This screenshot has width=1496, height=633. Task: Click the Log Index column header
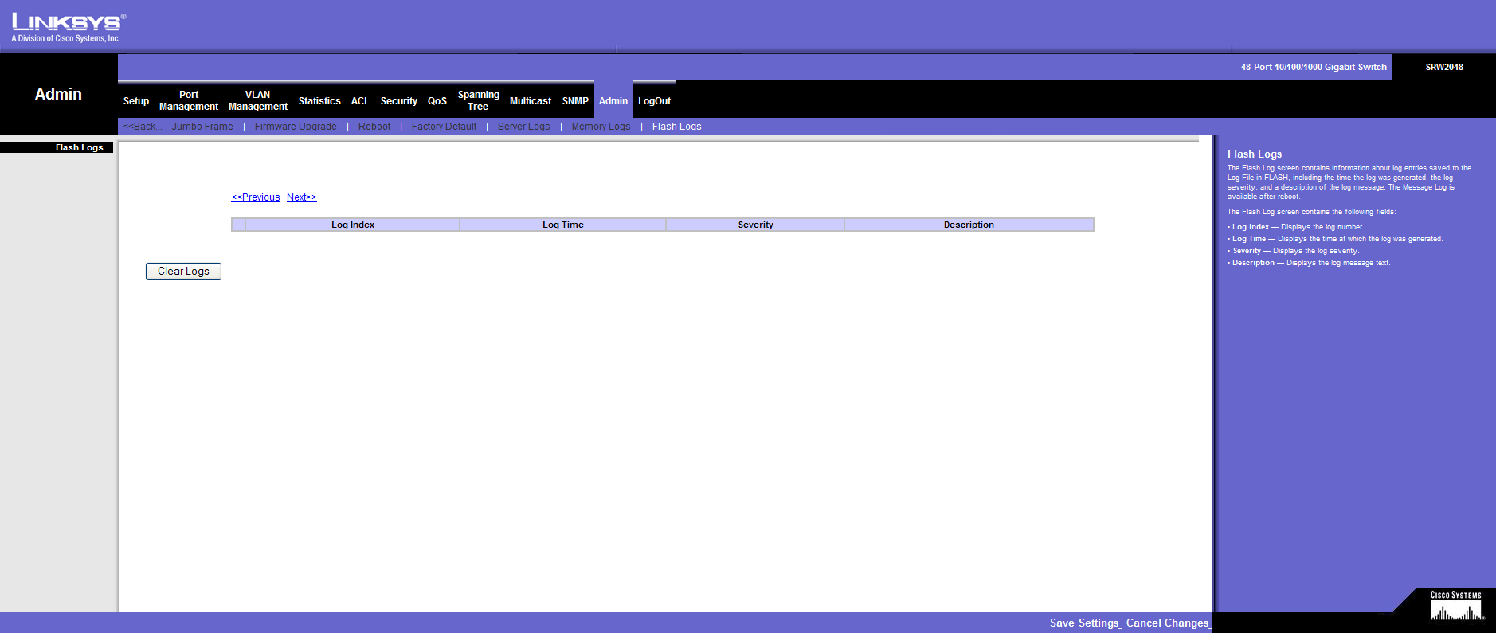point(353,225)
